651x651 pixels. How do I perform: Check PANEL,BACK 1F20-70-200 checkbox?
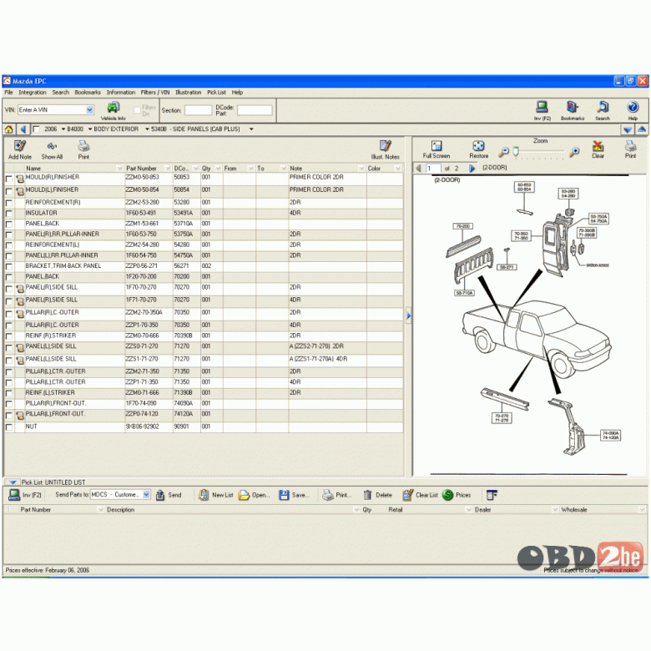(8, 277)
